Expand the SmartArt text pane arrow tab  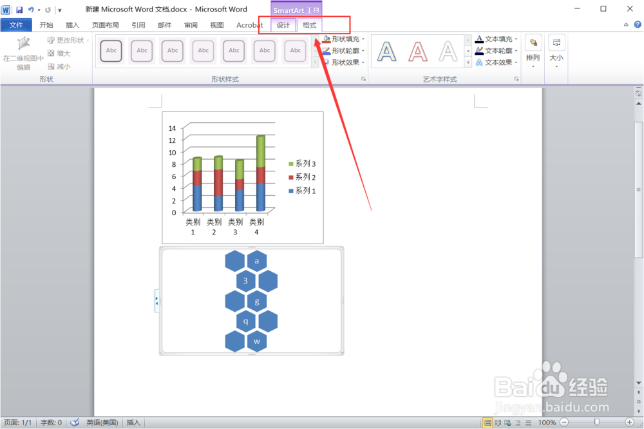pos(156,301)
